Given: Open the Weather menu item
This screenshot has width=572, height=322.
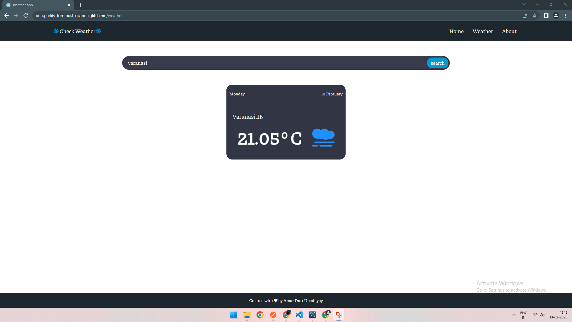Looking at the screenshot, I should tap(483, 31).
